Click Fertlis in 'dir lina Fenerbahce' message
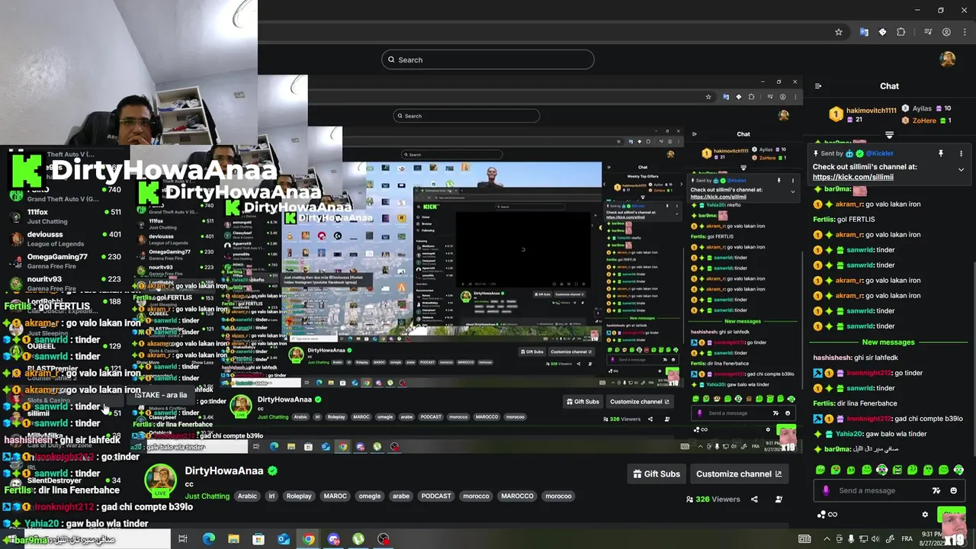976x549 pixels. (x=823, y=403)
